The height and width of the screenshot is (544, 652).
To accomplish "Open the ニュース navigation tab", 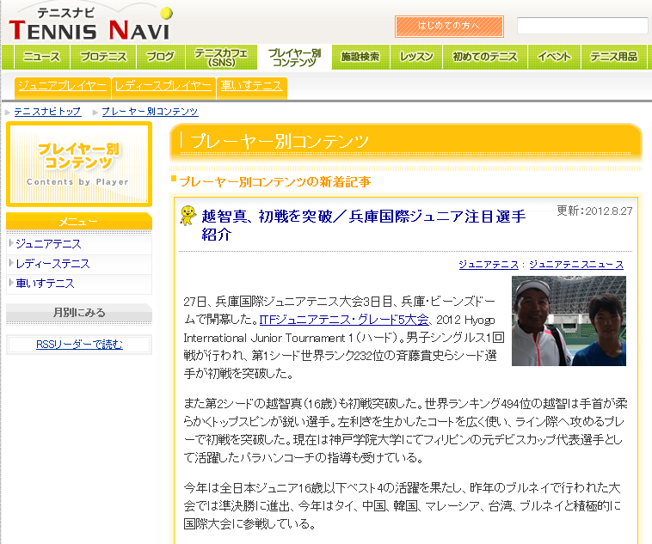I will [41, 58].
